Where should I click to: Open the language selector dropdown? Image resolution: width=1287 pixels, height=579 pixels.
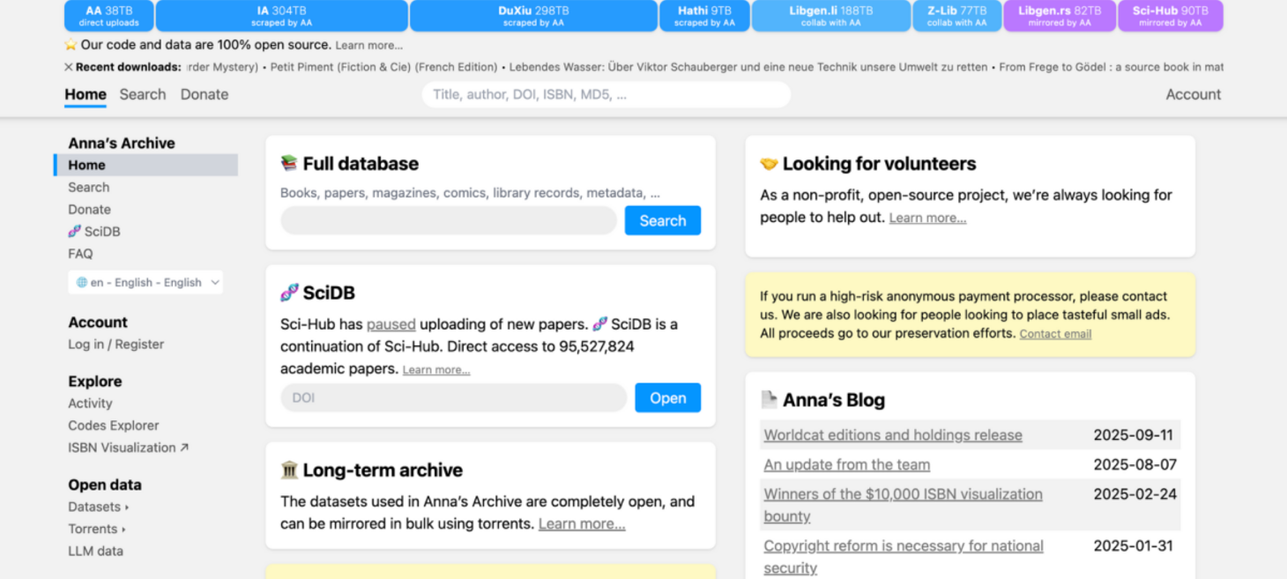[145, 283]
